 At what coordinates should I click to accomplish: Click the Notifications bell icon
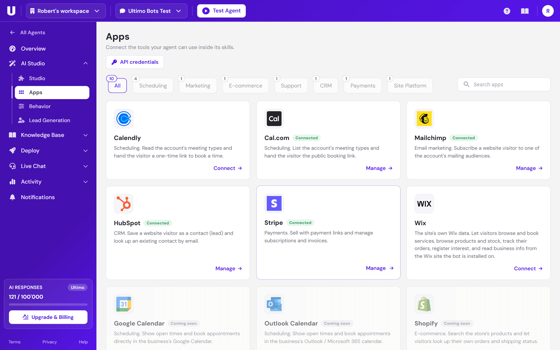coord(12,197)
